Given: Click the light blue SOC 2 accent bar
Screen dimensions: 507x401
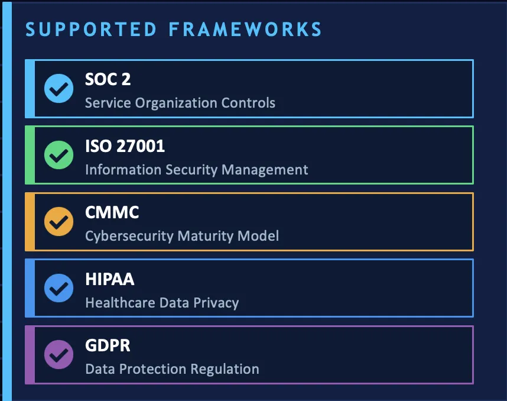Looking at the screenshot, I should (30, 89).
